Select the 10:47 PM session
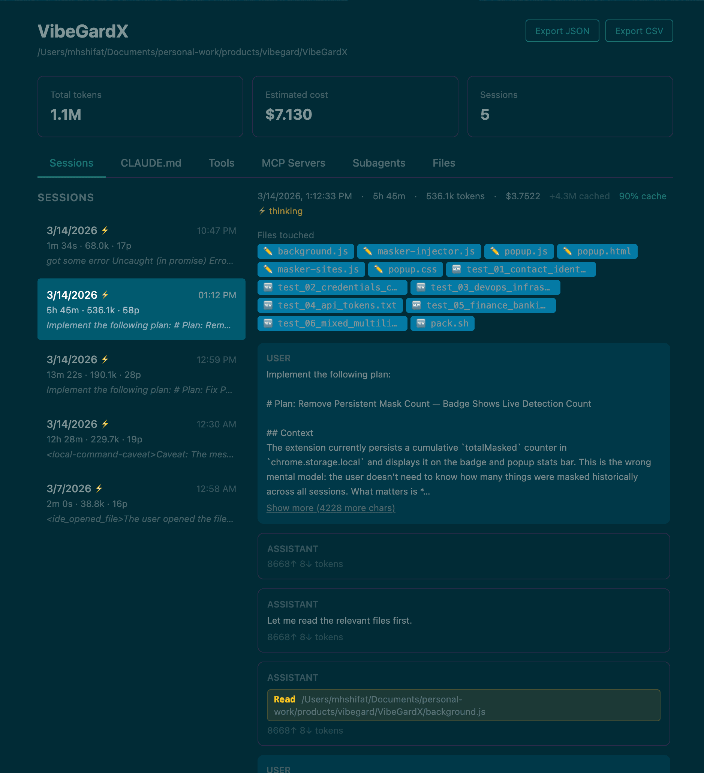Image resolution: width=704 pixels, height=773 pixels. [x=141, y=245]
